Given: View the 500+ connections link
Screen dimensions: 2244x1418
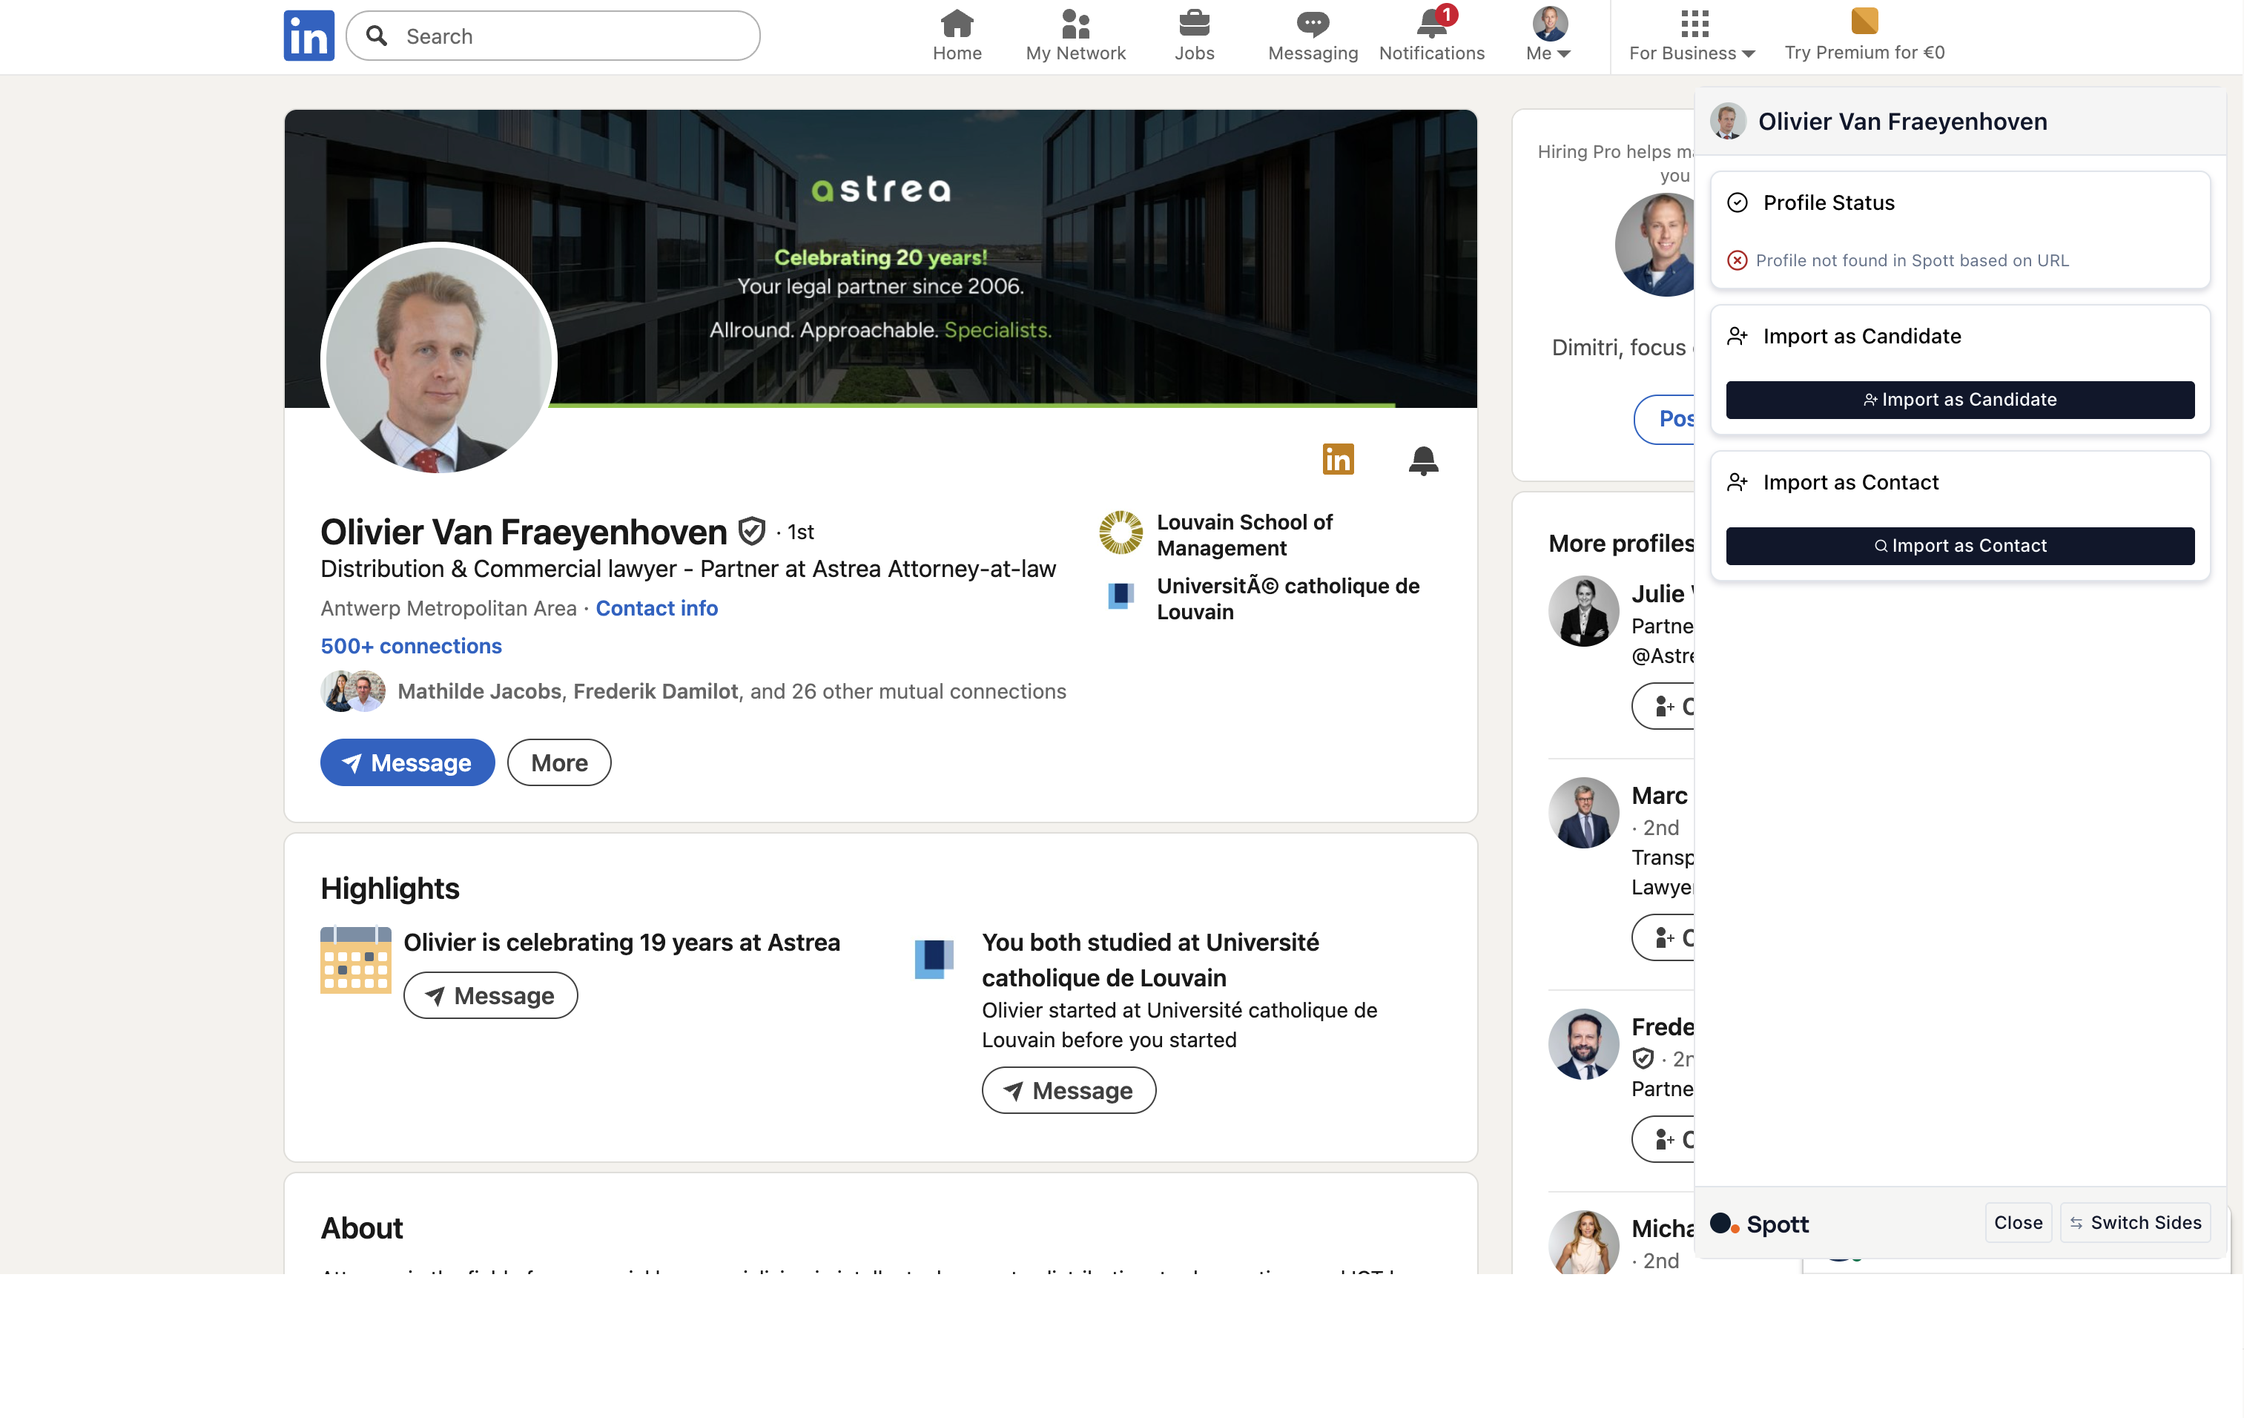Looking at the screenshot, I should (411, 646).
